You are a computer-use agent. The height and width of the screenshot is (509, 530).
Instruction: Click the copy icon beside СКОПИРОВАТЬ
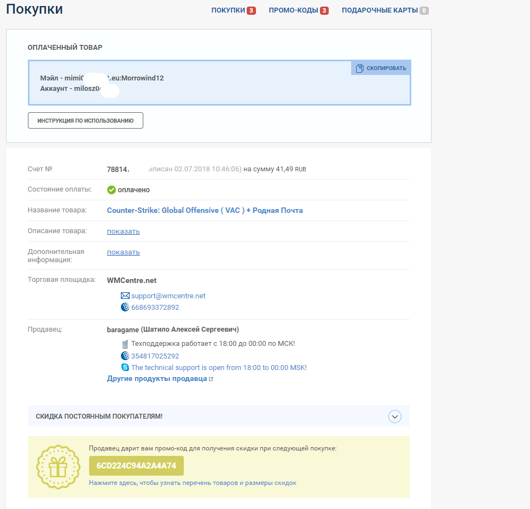360,68
